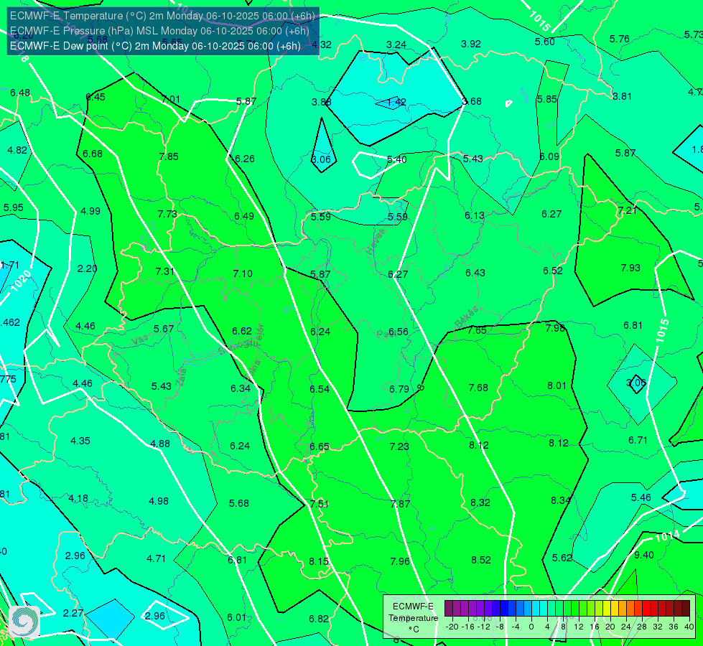Click the 6.13 temperature value
The image size is (703, 646).
pyautogui.click(x=475, y=215)
